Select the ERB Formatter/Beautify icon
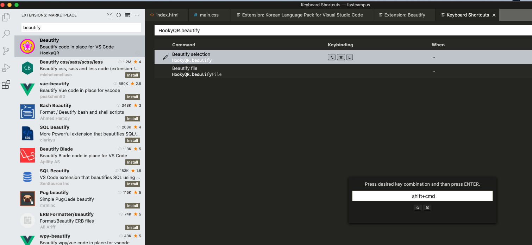 tap(27, 220)
